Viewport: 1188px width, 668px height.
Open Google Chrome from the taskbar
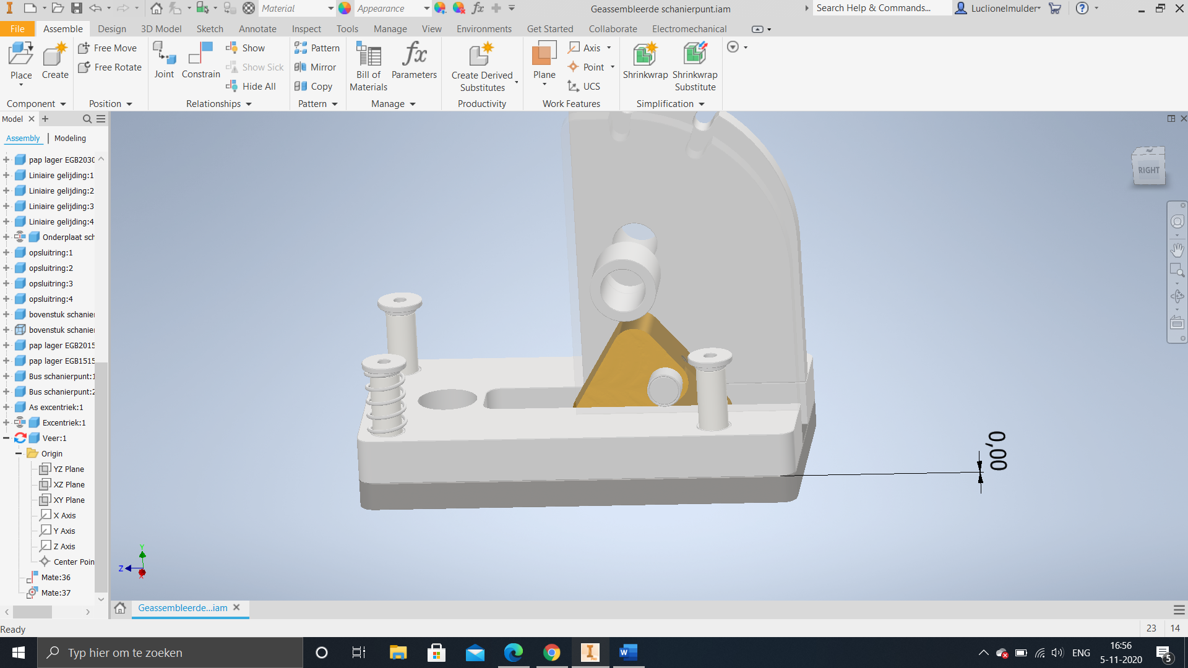pos(551,653)
